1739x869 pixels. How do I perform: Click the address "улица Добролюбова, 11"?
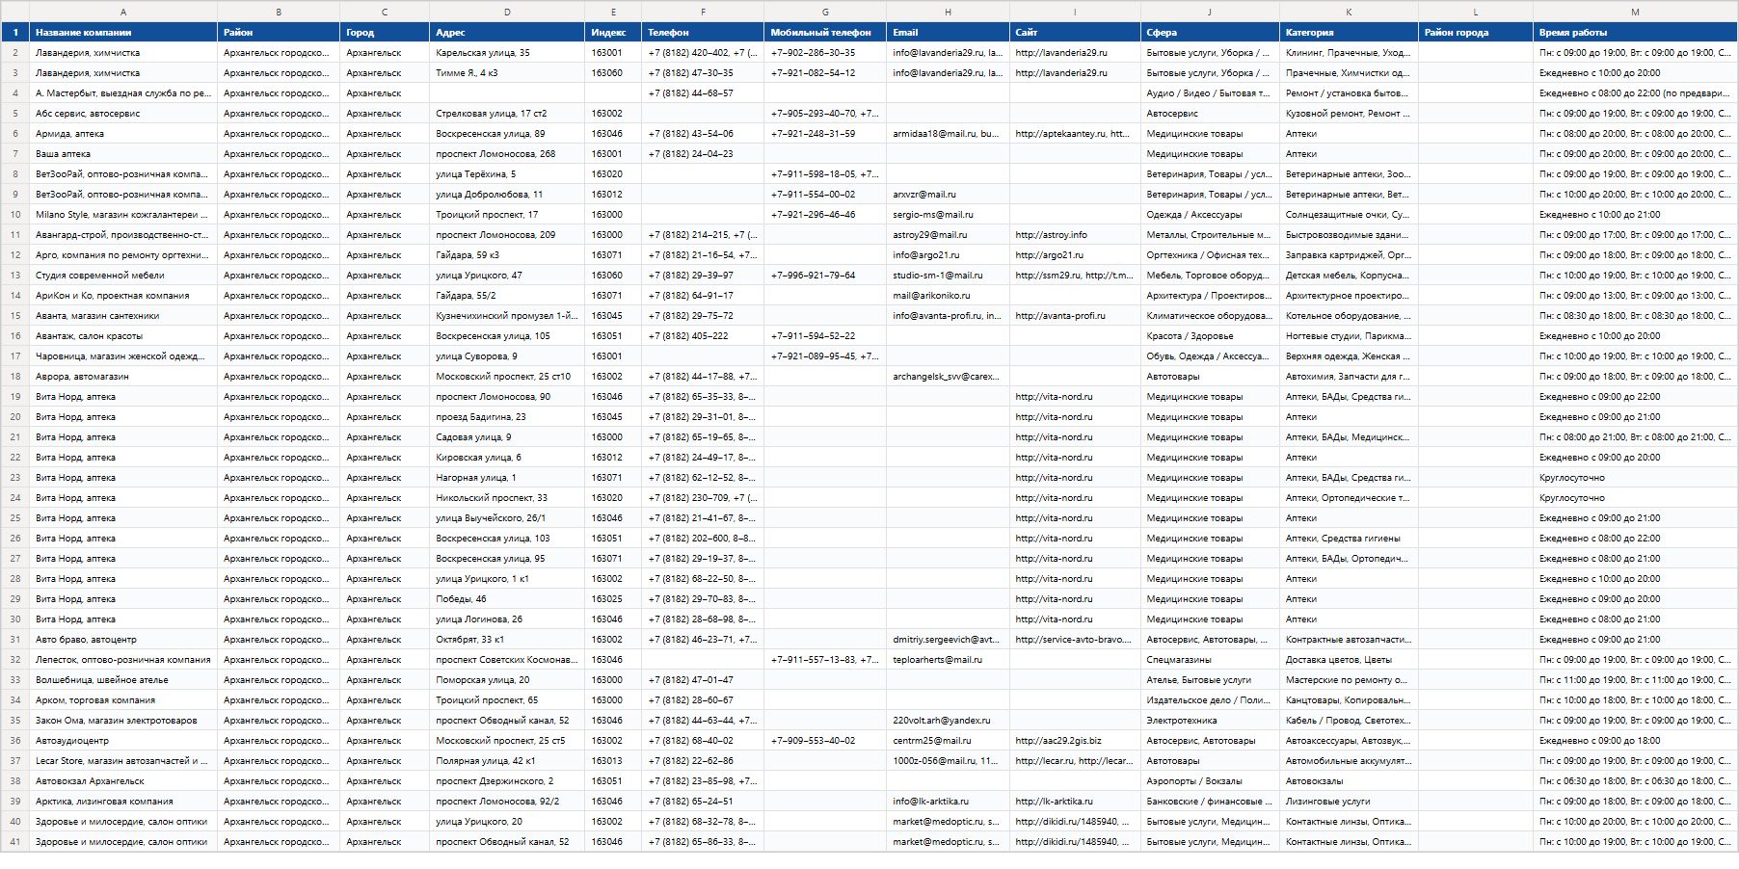tap(507, 195)
